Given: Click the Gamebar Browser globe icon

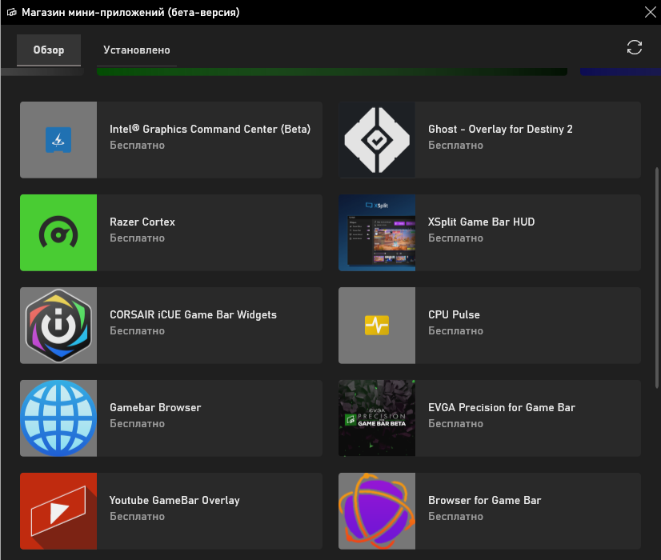Looking at the screenshot, I should 58,418.
